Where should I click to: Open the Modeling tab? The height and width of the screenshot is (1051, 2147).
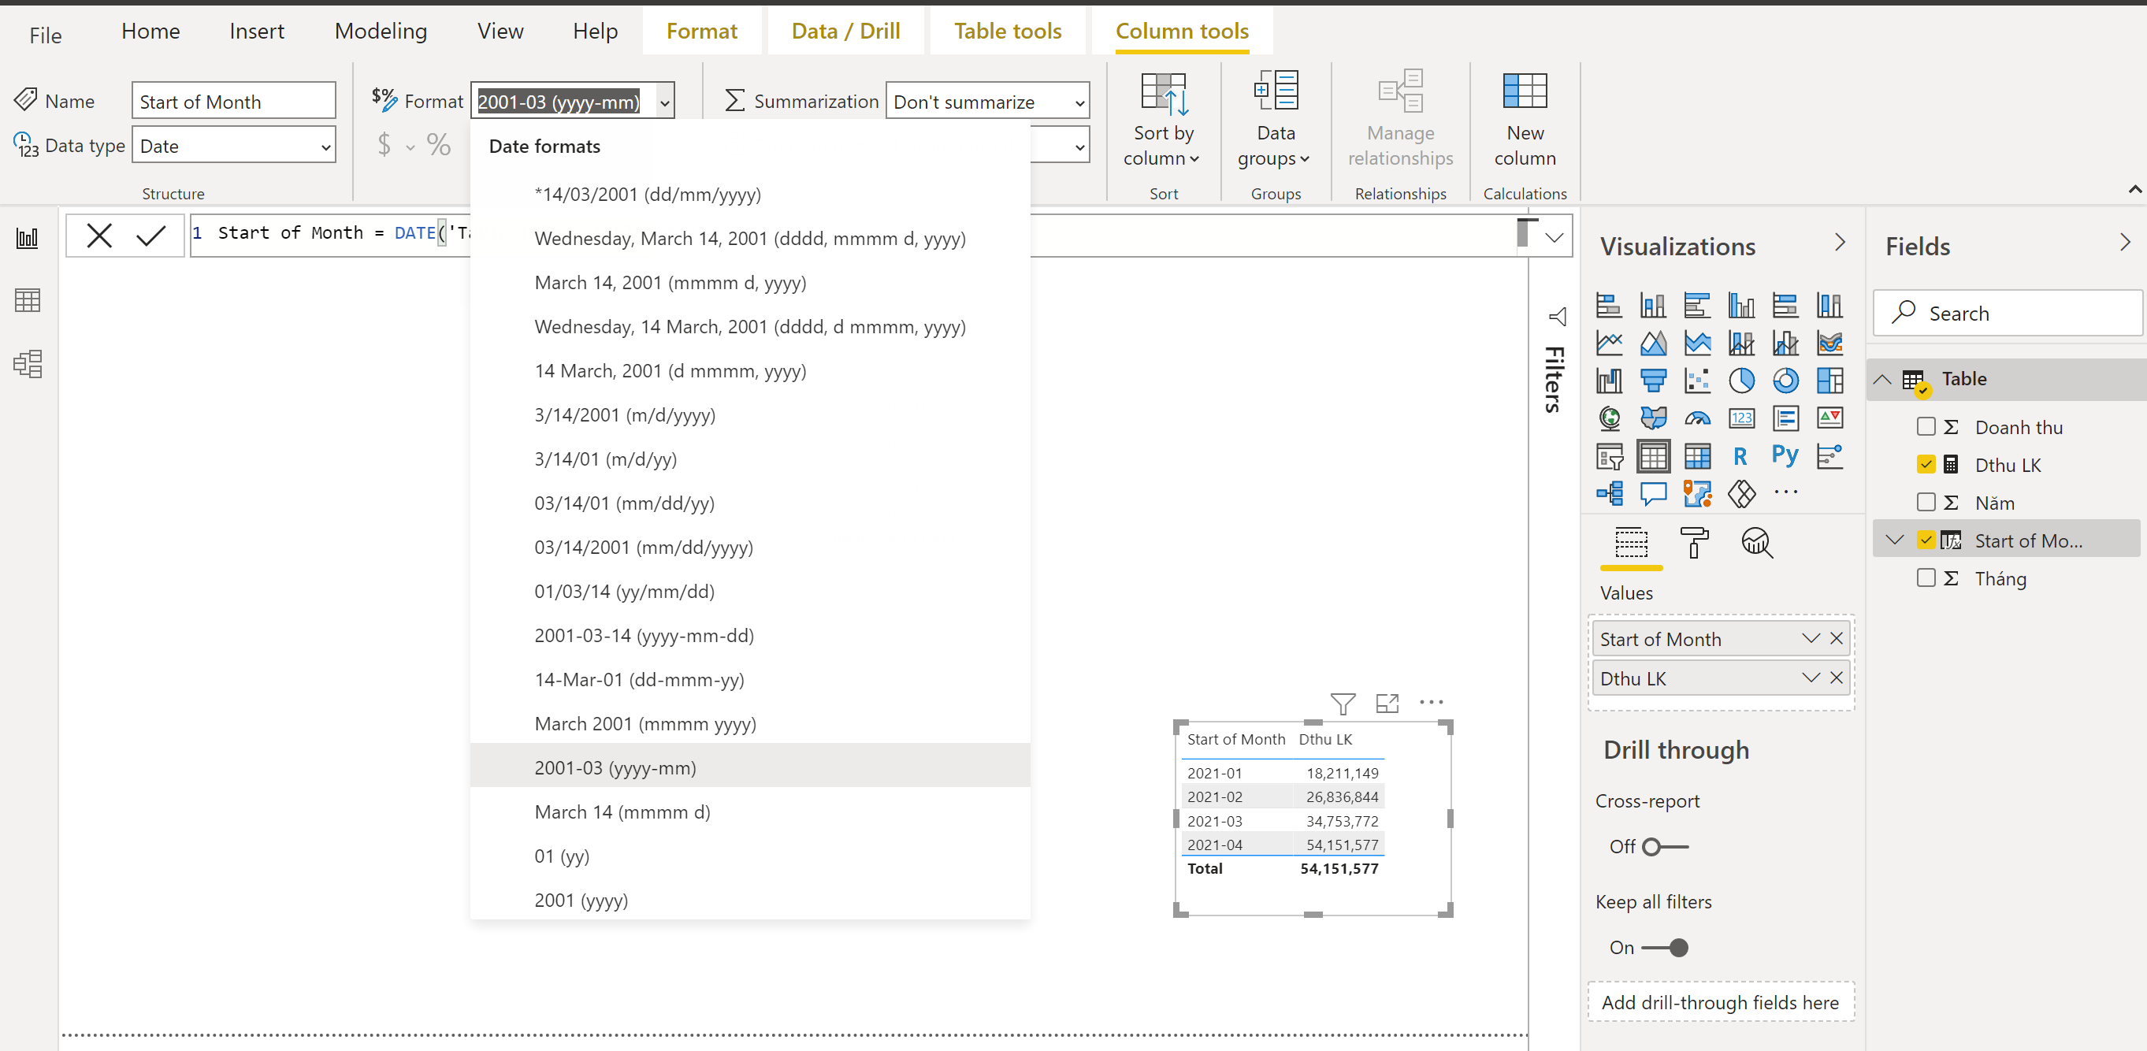380,31
